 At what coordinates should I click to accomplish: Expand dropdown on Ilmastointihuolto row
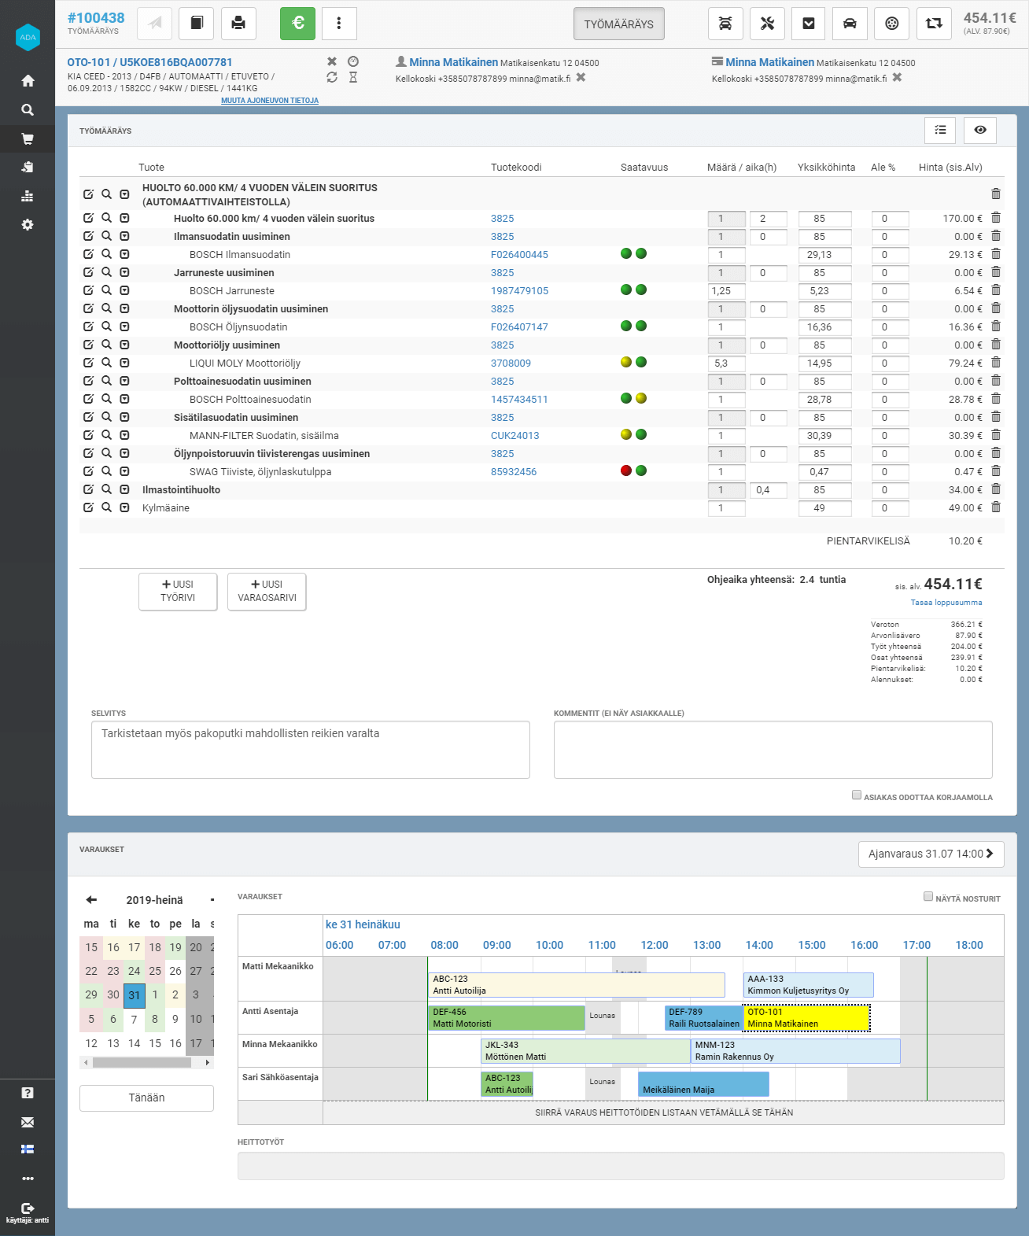(124, 489)
